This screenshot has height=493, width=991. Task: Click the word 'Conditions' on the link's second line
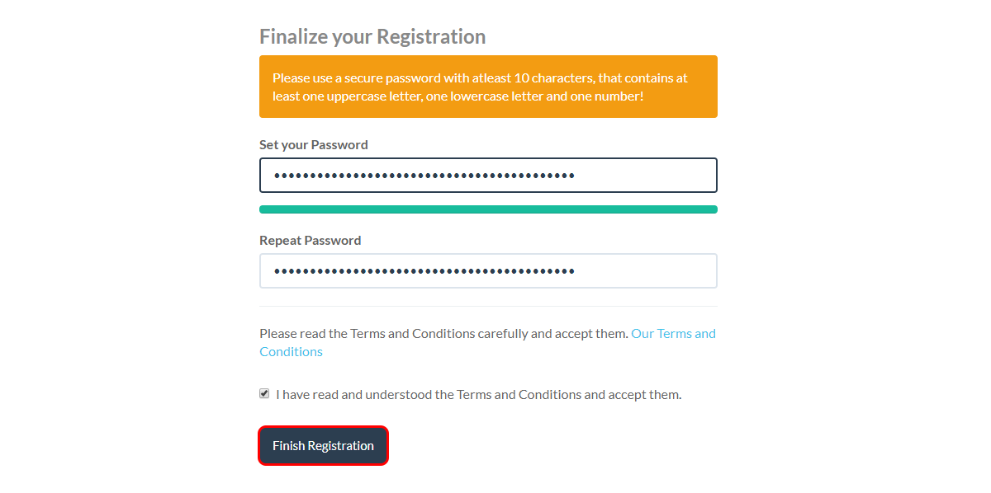(291, 351)
